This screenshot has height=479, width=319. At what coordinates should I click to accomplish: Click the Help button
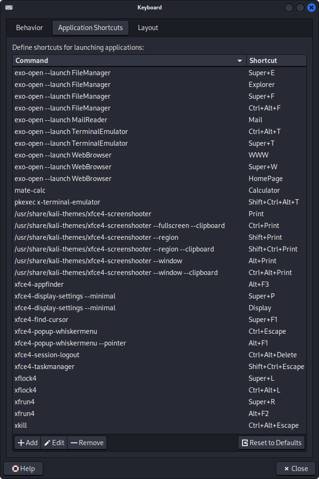23,468
